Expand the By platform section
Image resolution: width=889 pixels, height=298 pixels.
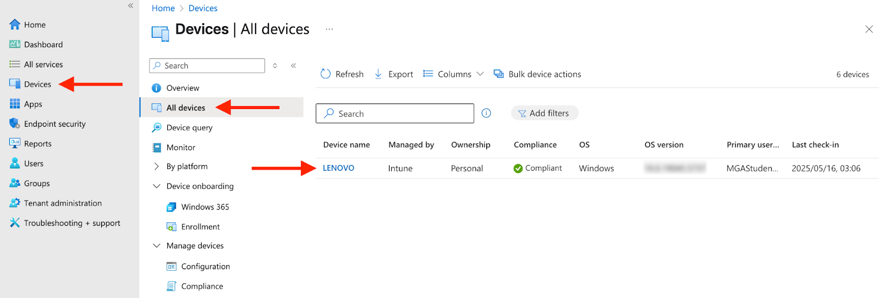157,166
